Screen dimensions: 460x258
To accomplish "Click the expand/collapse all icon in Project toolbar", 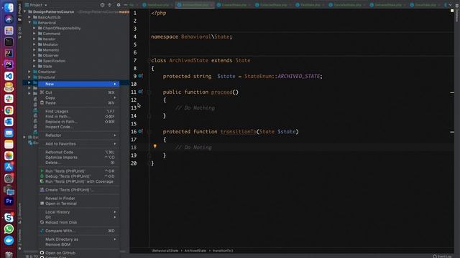I will tap(109, 5).
